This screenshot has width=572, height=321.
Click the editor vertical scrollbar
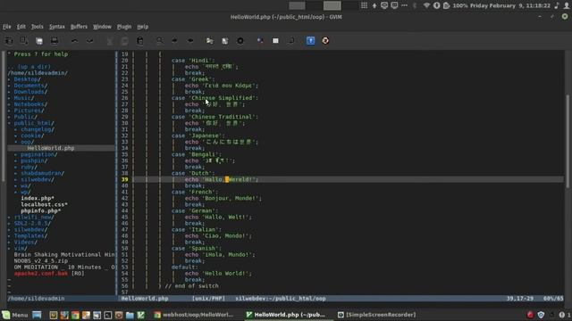(568, 142)
